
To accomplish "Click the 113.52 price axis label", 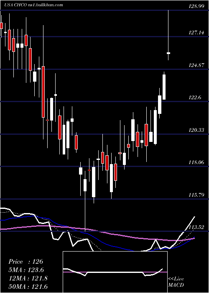I will pyautogui.click(x=196, y=227).
